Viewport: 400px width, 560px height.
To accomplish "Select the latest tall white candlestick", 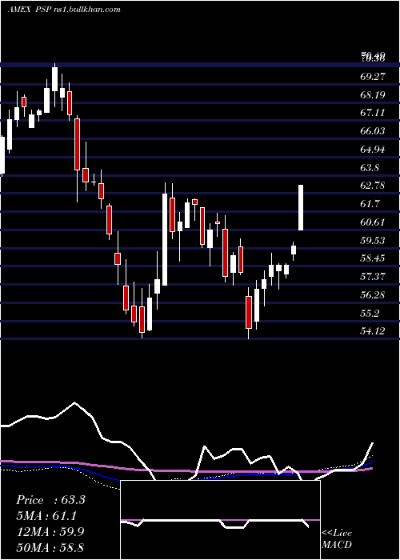I will [x=301, y=207].
